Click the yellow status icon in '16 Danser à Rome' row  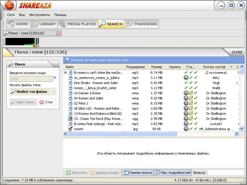pos(191,93)
